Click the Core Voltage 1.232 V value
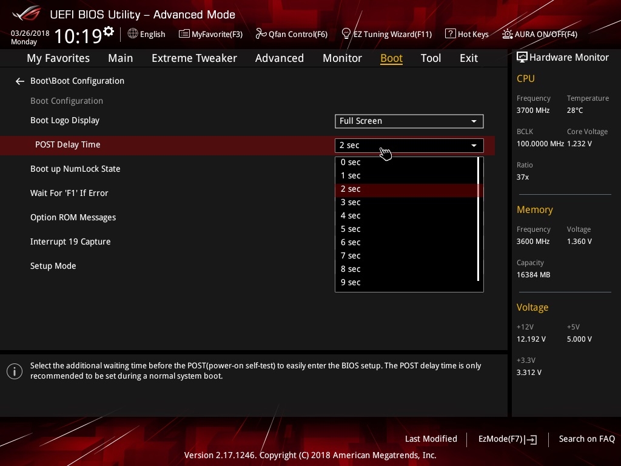621x466 pixels. coord(579,144)
